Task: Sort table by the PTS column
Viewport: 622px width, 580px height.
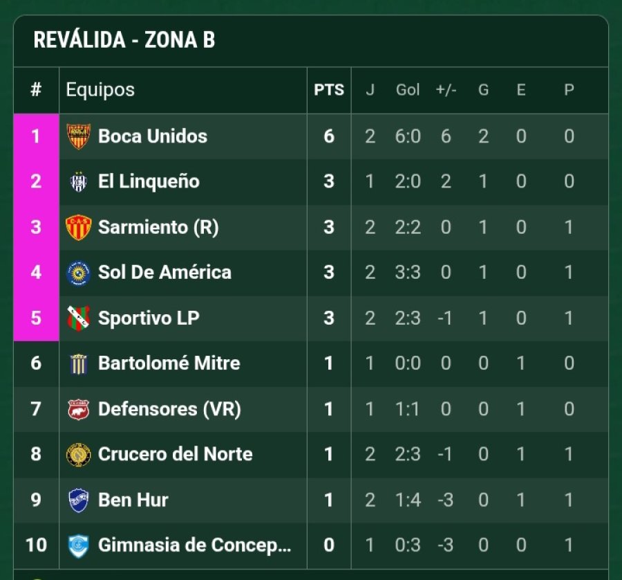Action: (x=329, y=90)
